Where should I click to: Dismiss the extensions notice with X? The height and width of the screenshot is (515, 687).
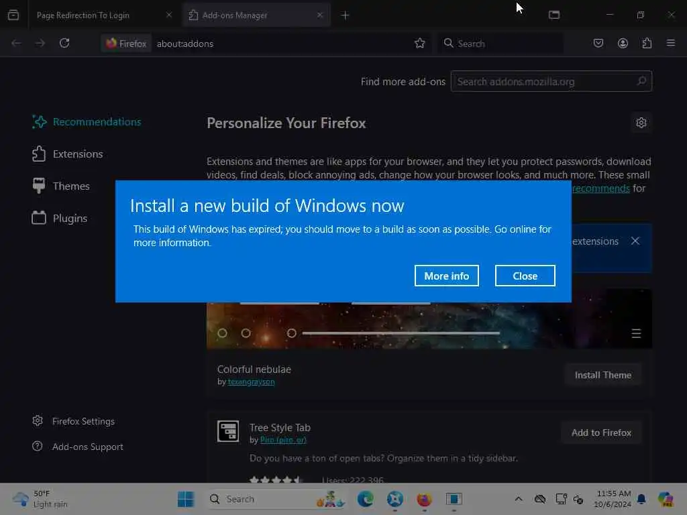pyautogui.click(x=635, y=241)
